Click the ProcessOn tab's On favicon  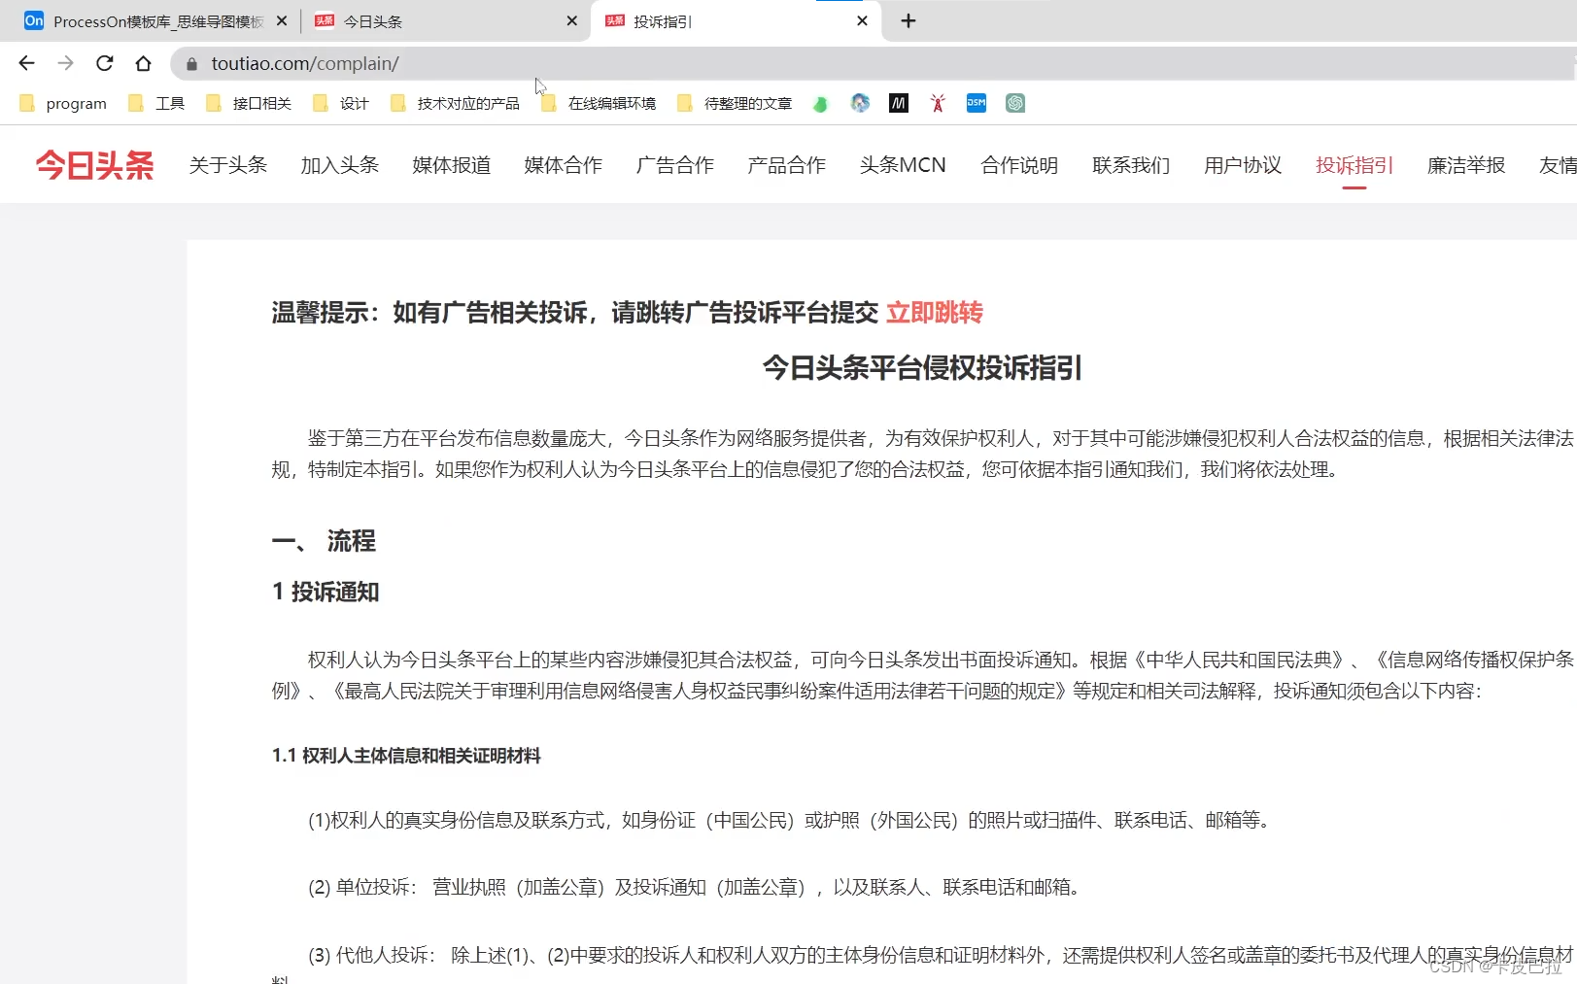tap(34, 20)
